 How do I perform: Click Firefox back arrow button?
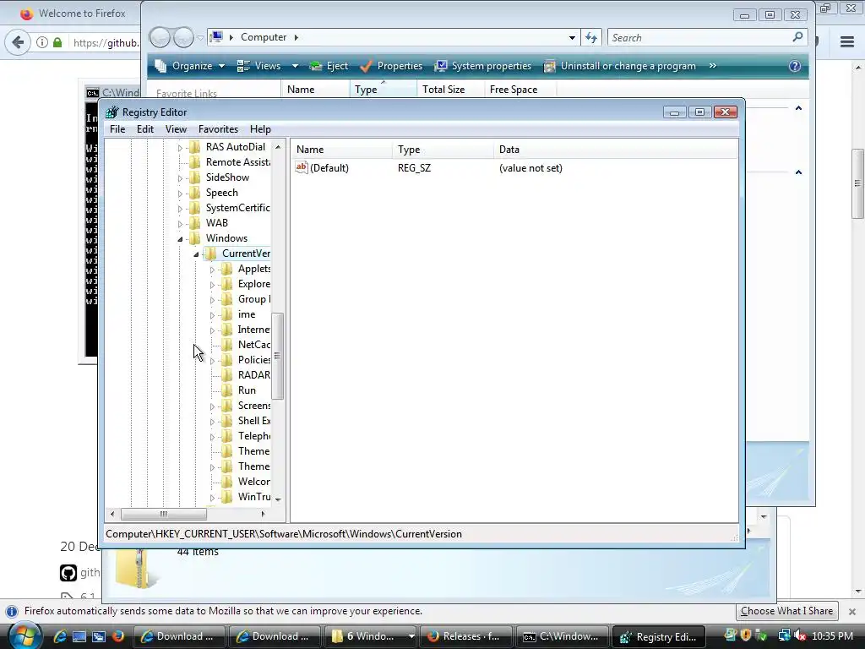click(x=19, y=42)
